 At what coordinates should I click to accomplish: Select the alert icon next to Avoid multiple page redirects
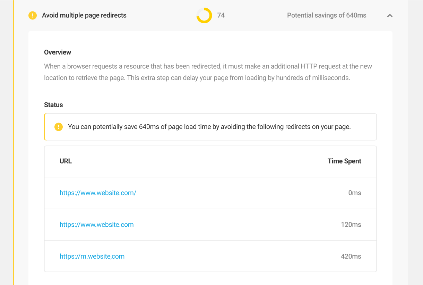click(x=32, y=15)
